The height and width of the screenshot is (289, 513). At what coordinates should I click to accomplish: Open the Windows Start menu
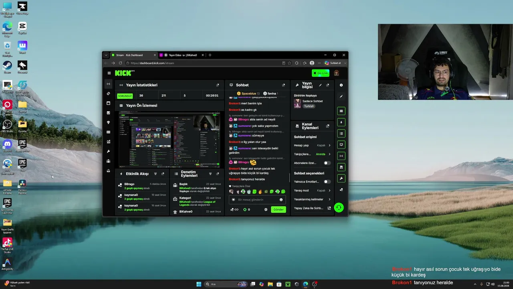pos(199,284)
